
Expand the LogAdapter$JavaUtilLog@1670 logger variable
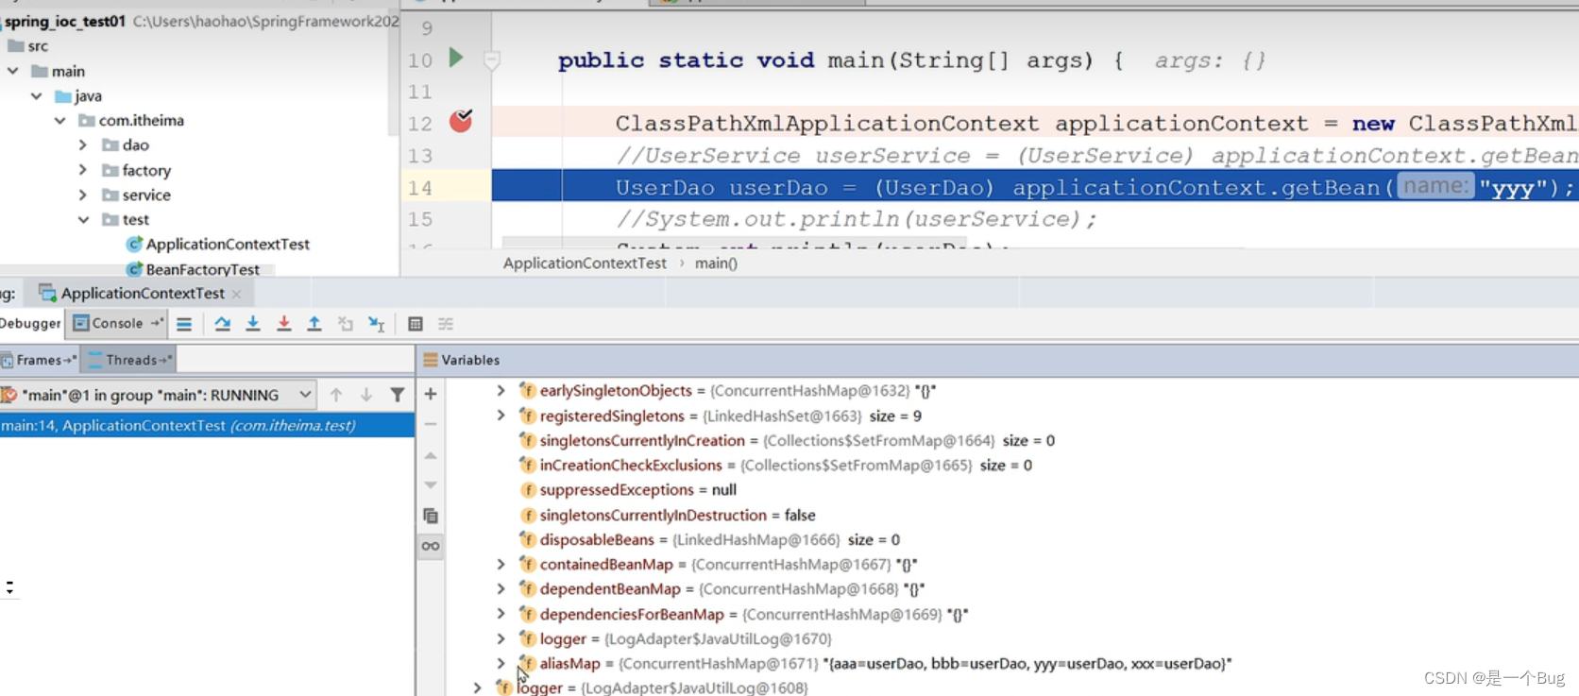[501, 638]
